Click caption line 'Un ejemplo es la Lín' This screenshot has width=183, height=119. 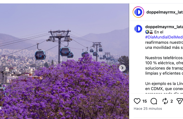coord(164,84)
